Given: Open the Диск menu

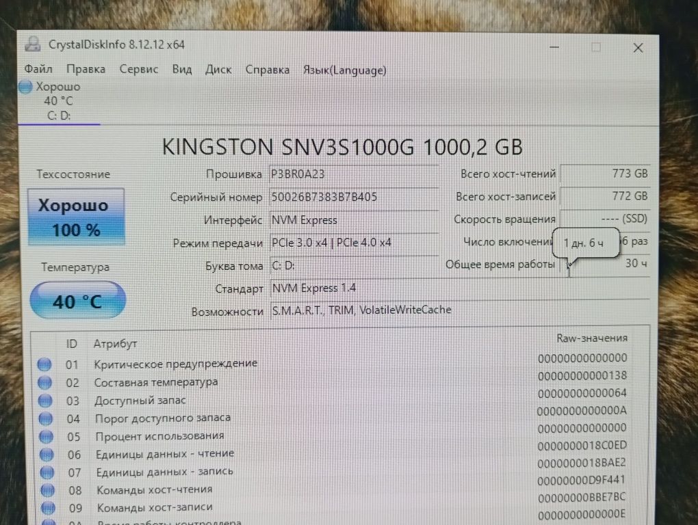Looking at the screenshot, I should coord(218,70).
